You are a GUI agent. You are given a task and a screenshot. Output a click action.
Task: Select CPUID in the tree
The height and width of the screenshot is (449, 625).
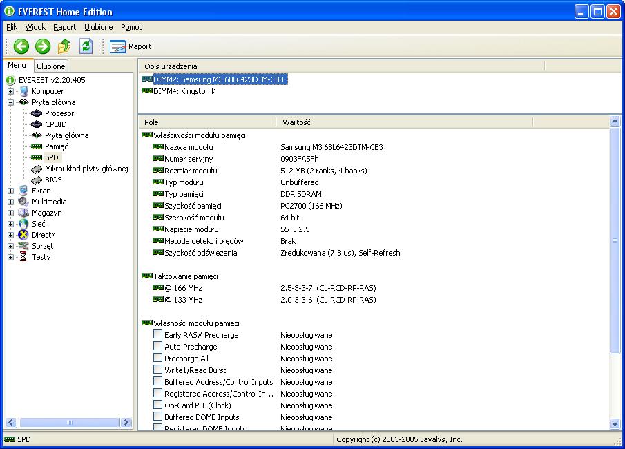coord(55,124)
